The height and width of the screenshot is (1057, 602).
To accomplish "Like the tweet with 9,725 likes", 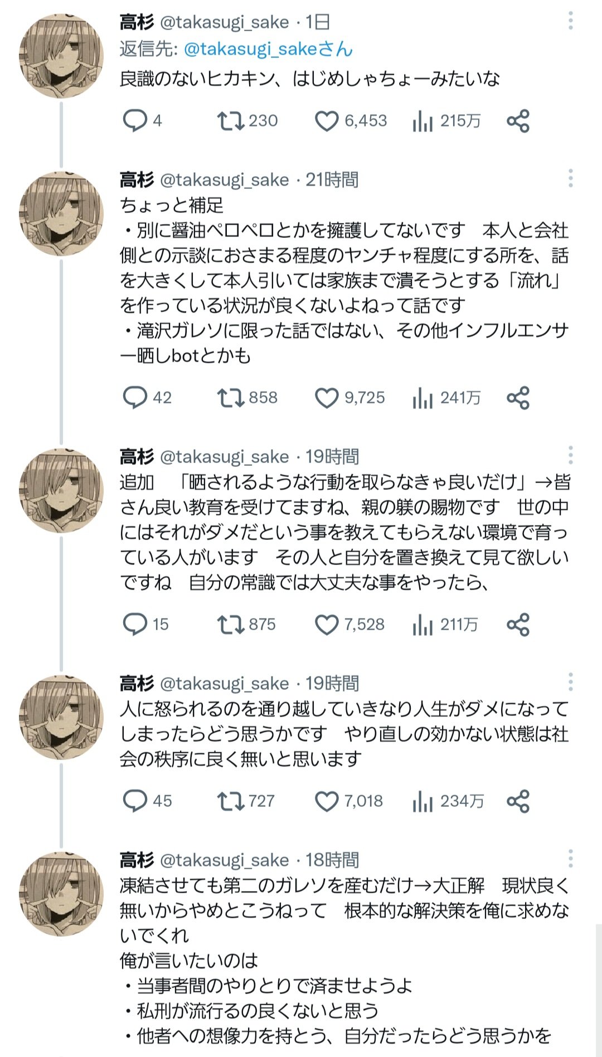I will click(327, 398).
